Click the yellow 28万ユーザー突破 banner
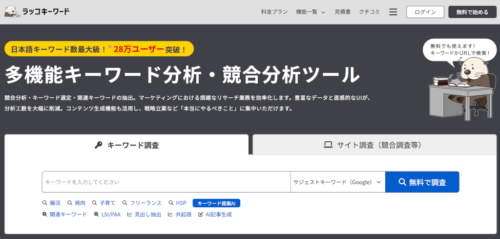The width and height of the screenshot is (500, 239). pyautogui.click(x=99, y=49)
